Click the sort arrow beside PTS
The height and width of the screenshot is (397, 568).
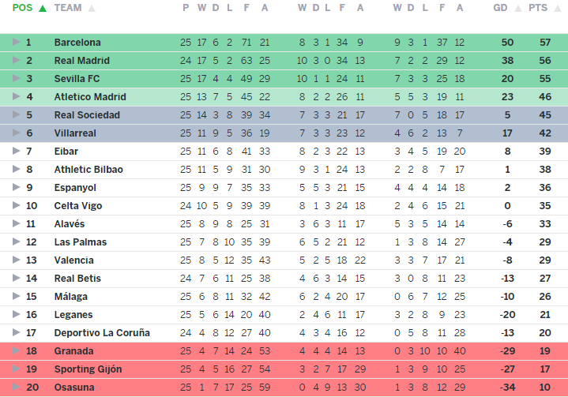click(x=556, y=9)
